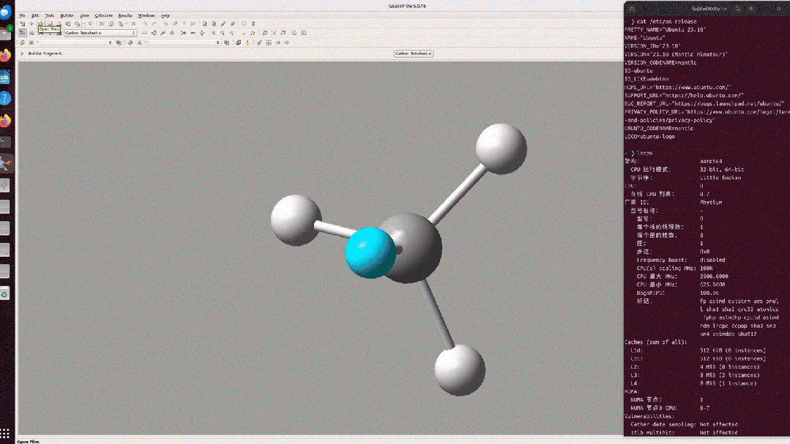The height and width of the screenshot is (444, 790).
Task: Click "Little Endian" in terminal output
Action: [x=720, y=178]
